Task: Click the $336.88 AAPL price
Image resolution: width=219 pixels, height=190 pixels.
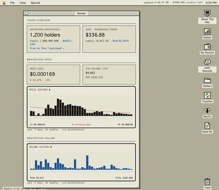Action: [95, 35]
